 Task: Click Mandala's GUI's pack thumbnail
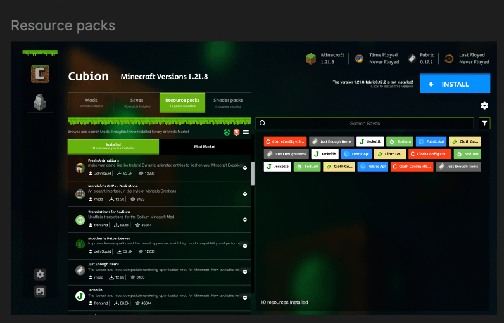[x=80, y=194]
